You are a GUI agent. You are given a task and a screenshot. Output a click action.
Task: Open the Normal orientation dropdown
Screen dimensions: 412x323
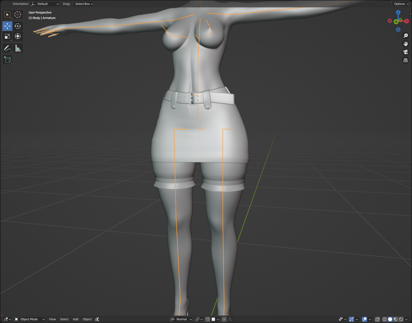tap(181, 319)
